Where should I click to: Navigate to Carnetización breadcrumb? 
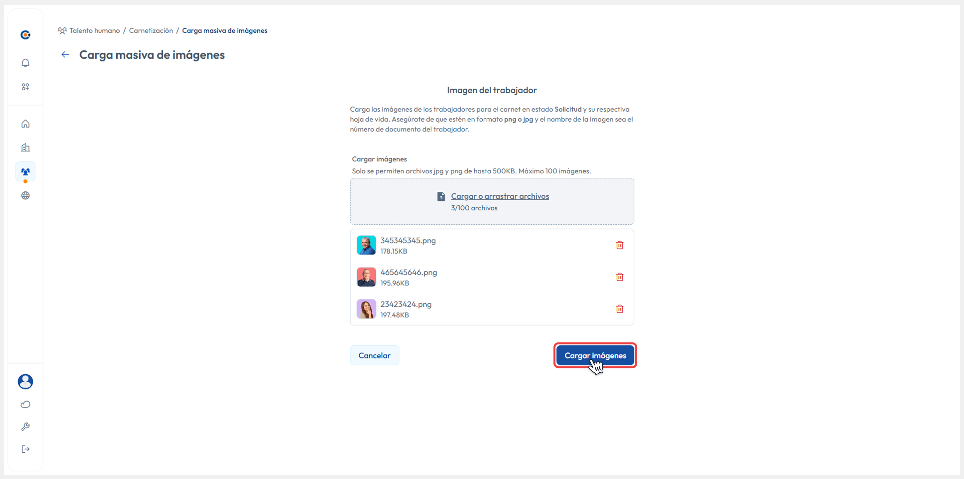(151, 31)
